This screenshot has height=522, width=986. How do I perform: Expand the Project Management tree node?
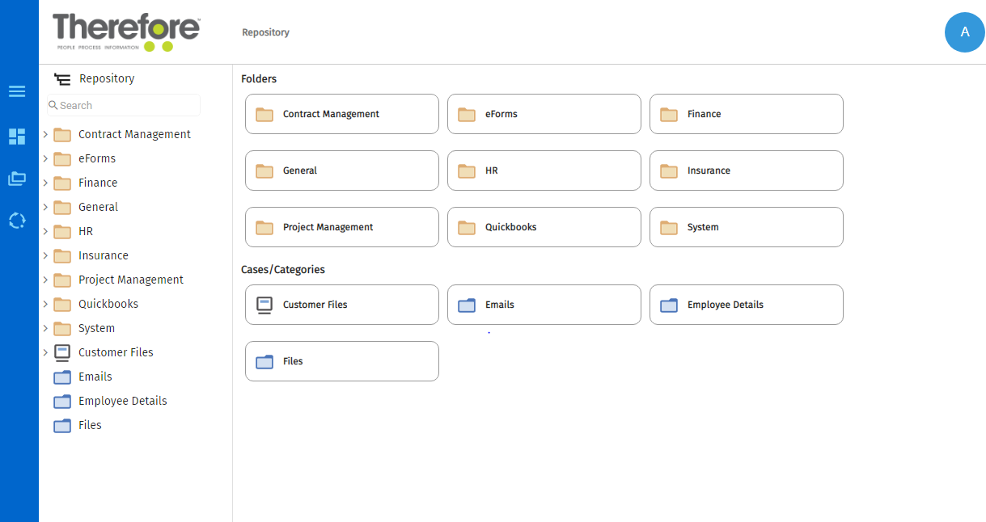[45, 280]
